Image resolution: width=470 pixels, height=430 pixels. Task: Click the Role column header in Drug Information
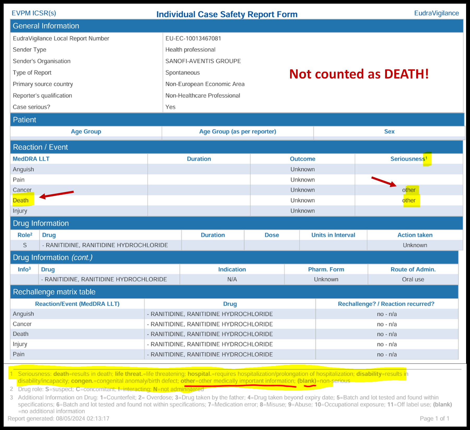tap(25, 235)
